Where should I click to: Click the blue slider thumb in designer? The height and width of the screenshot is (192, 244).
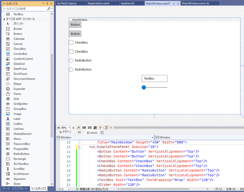pos(144,87)
